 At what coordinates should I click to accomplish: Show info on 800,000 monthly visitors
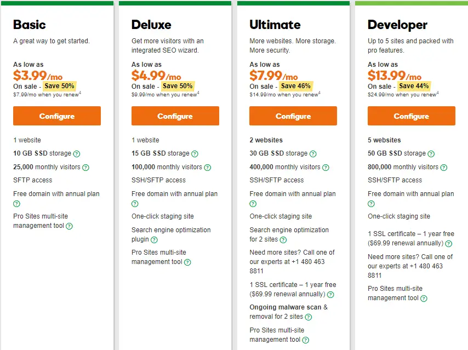[444, 168]
